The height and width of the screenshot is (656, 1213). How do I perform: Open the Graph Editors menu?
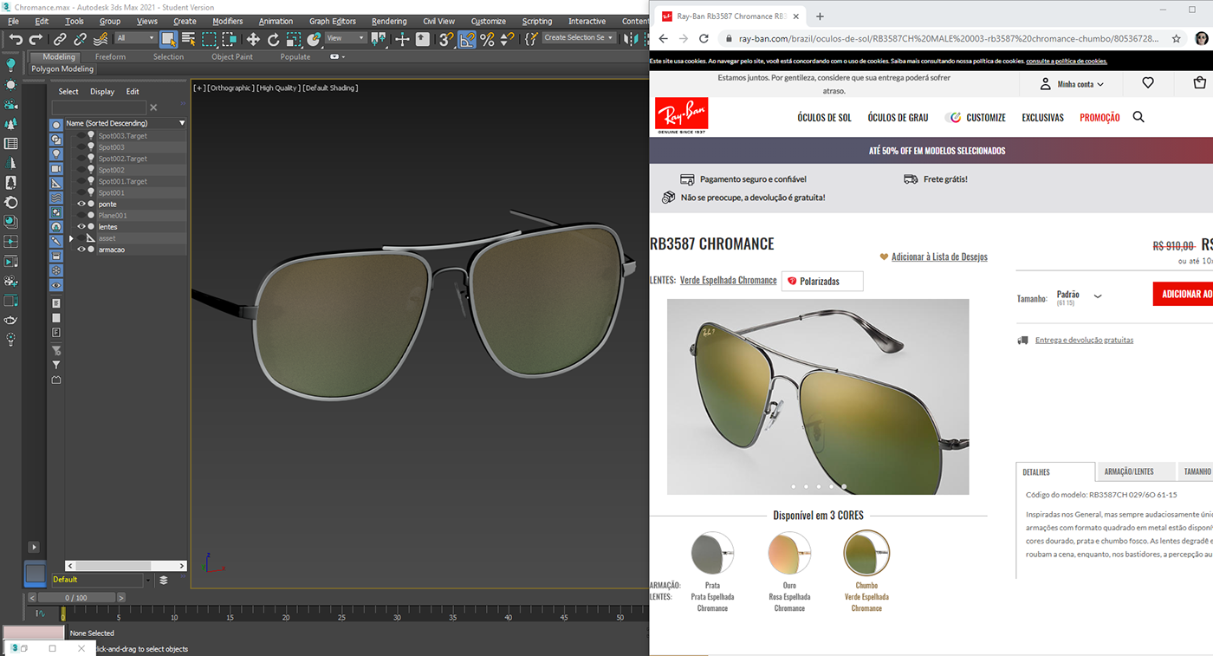point(333,21)
